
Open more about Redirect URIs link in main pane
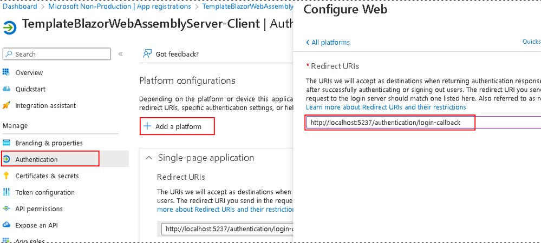225,209
